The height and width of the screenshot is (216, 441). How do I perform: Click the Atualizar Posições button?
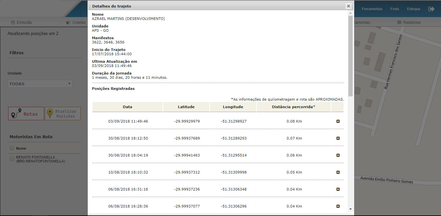(x=63, y=114)
